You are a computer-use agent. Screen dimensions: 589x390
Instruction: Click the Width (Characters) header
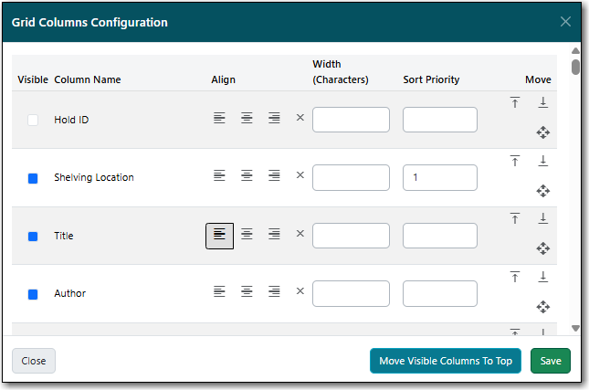click(341, 72)
